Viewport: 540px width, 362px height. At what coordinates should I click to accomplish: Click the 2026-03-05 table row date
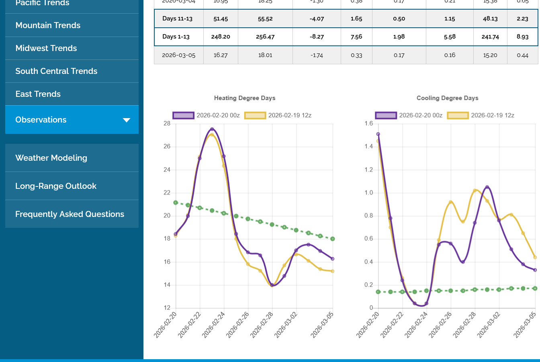[x=179, y=55]
